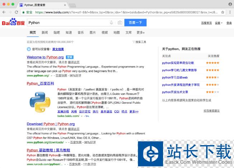The image size is (234, 168).
Task: Open the 基本语法 sublink
Action: point(106,112)
